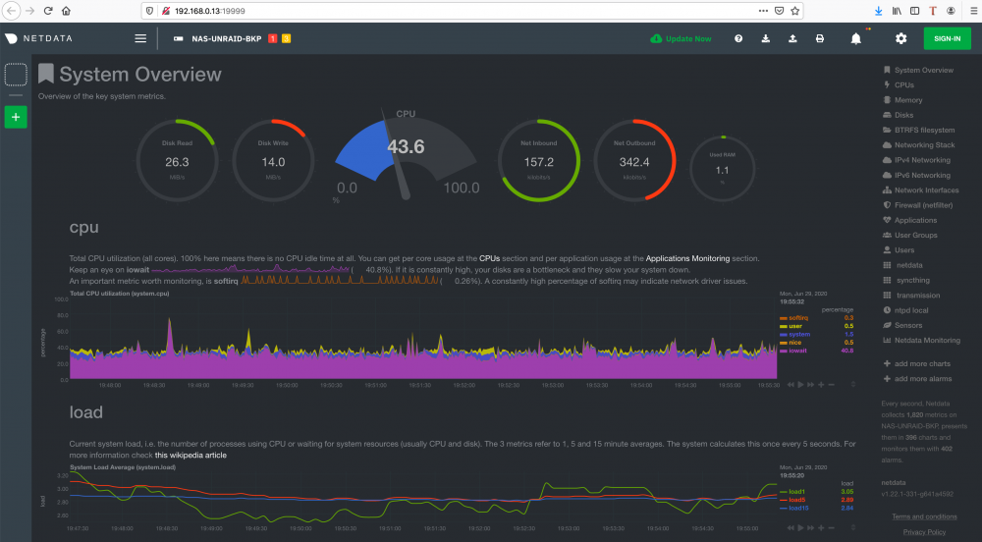Zoom out the System Load Average chart
Image resolution: width=982 pixels, height=542 pixels.
point(831,528)
